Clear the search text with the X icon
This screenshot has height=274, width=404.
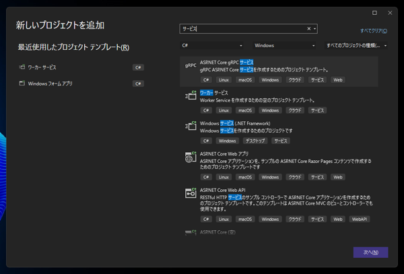pos(308,28)
